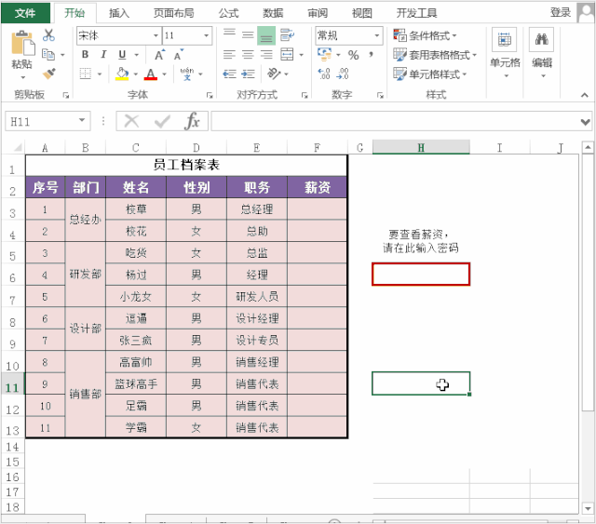Switch to 页面布局 page layout tab

174,13
